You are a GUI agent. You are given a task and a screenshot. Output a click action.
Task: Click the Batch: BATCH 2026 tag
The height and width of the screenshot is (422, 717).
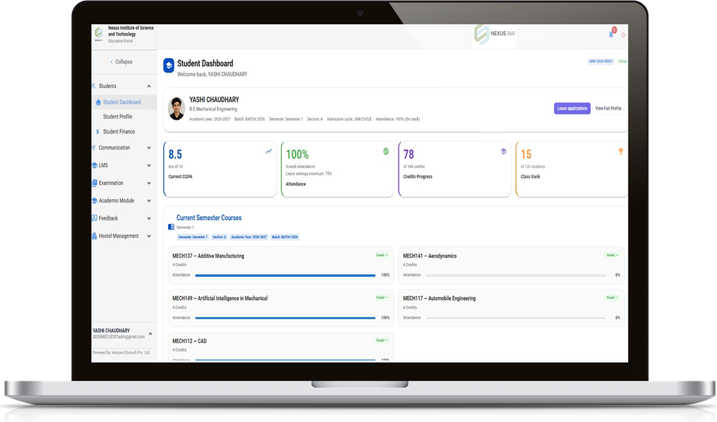(x=285, y=237)
